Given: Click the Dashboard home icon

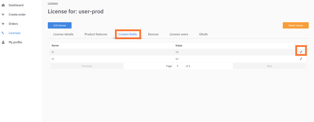Looking at the screenshot, I should (3, 5).
